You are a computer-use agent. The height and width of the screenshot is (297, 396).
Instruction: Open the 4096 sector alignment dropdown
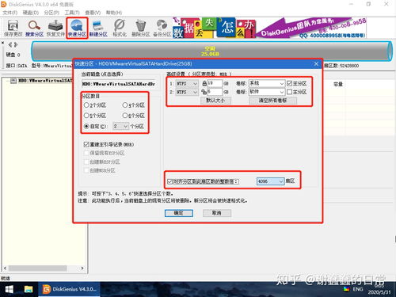click(270, 181)
